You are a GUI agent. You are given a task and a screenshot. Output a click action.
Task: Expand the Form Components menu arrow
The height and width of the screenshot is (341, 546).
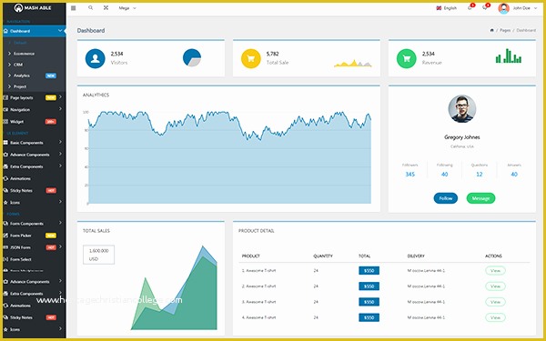(x=60, y=223)
